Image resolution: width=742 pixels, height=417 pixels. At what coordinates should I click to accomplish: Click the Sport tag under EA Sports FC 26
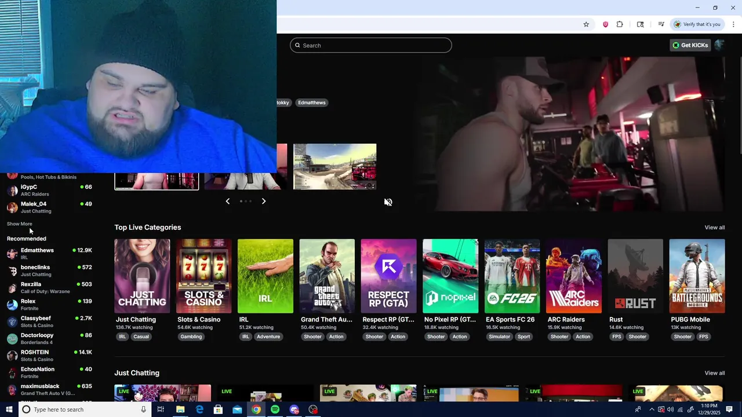pos(524,336)
